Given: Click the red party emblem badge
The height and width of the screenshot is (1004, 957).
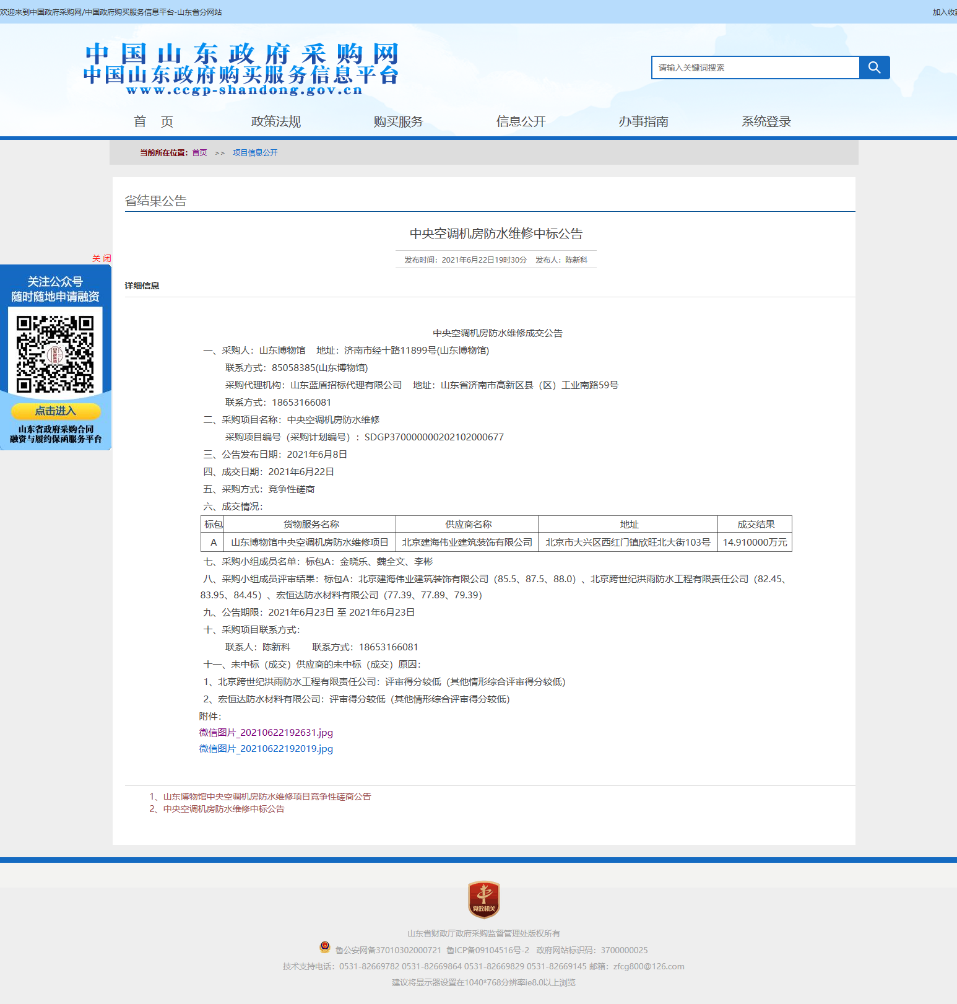Looking at the screenshot, I should pos(483,899).
